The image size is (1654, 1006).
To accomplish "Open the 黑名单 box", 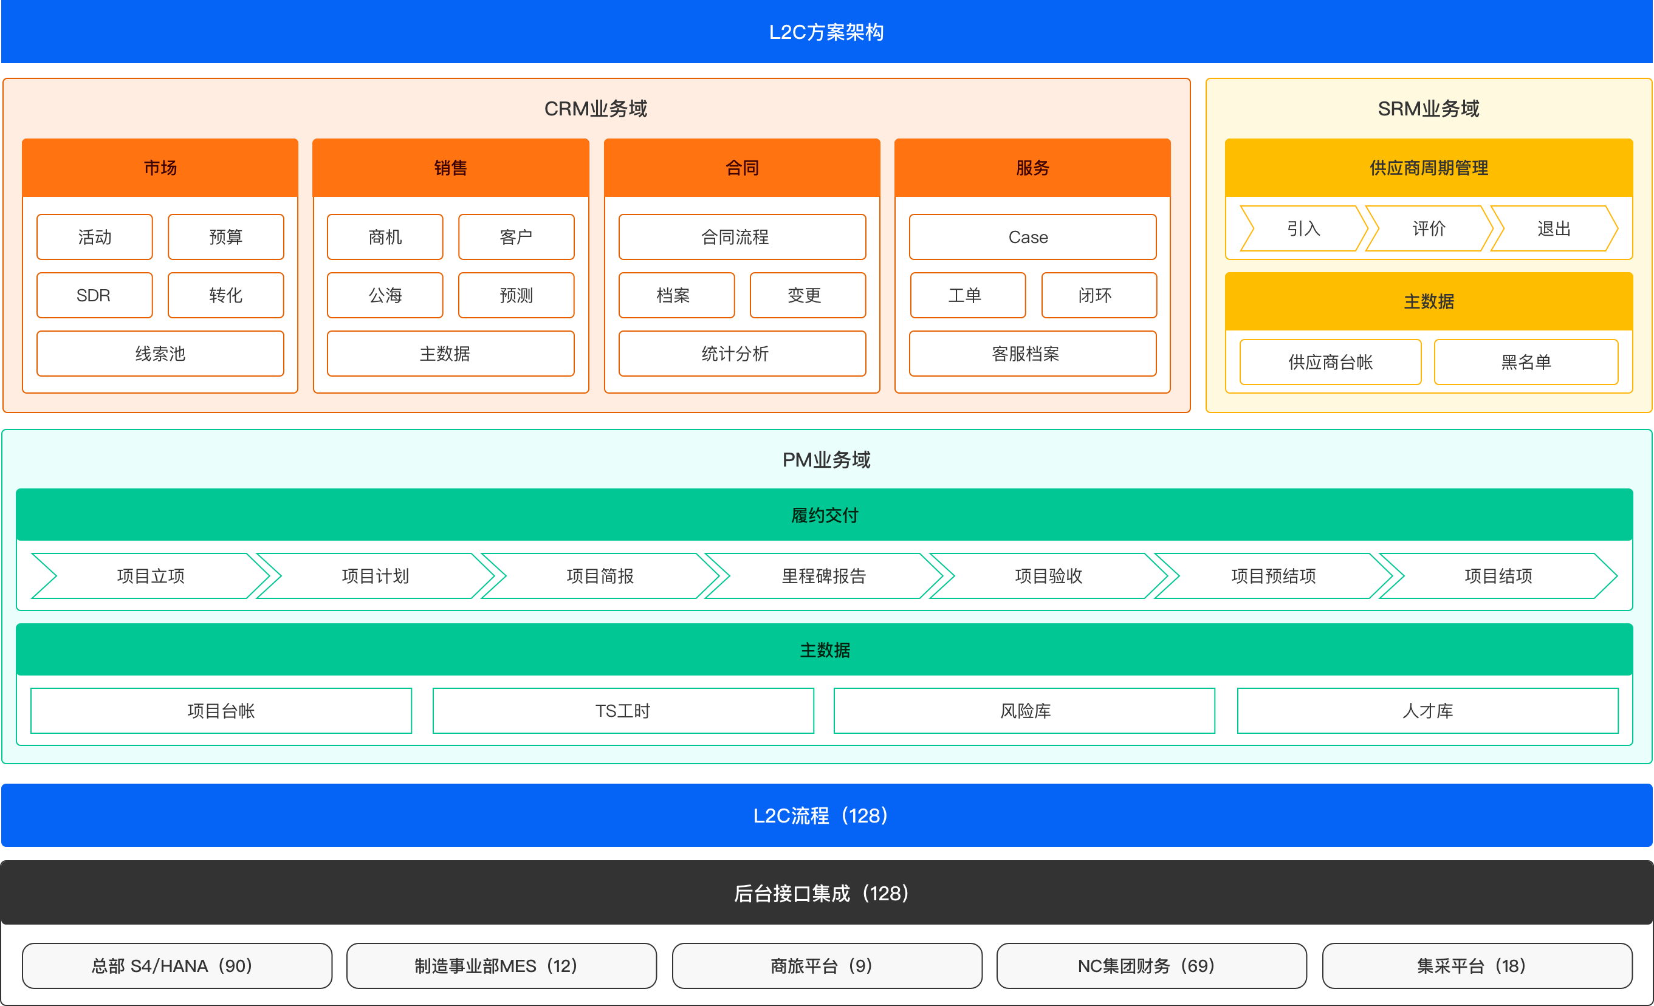I will [x=1526, y=363].
